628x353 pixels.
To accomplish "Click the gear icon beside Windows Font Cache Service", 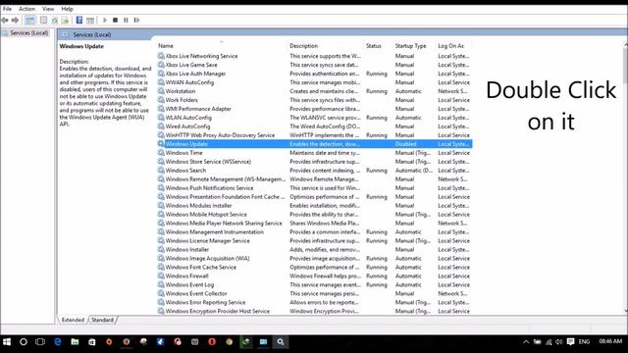I will tap(161, 267).
